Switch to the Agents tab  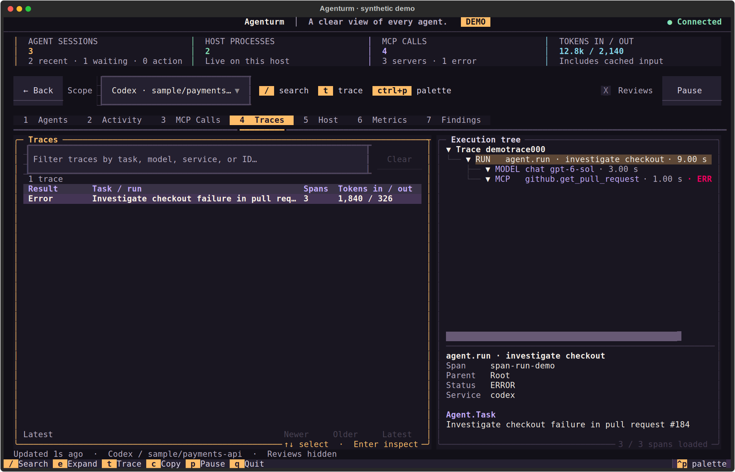46,120
